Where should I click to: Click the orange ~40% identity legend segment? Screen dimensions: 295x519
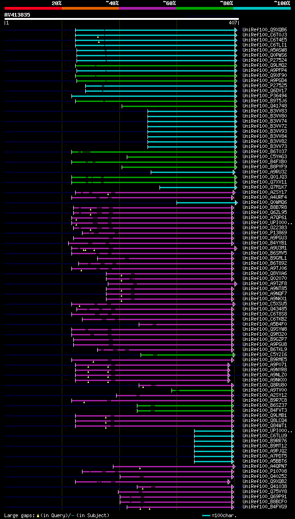[90, 8]
